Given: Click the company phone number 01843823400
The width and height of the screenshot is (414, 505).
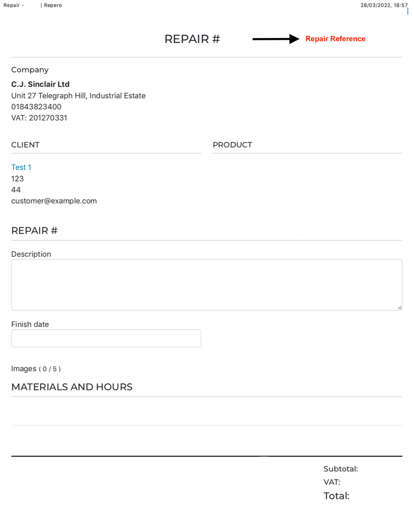Looking at the screenshot, I should (x=36, y=107).
